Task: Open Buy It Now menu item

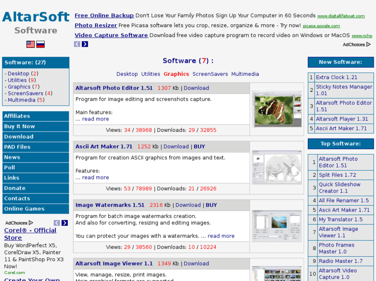Action: pyautogui.click(x=36, y=126)
